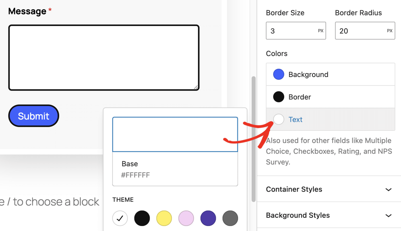
Task: Pick the yellow theme color swatch
Action: click(164, 218)
